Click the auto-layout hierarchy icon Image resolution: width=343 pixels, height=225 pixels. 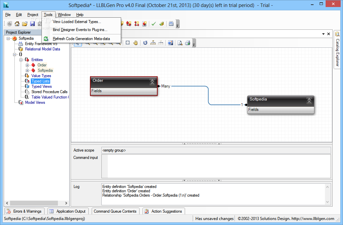[153, 43]
